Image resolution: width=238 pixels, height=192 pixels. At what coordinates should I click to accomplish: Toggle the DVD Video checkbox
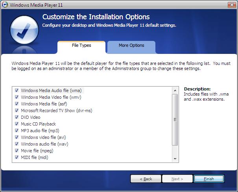[x=17, y=117]
